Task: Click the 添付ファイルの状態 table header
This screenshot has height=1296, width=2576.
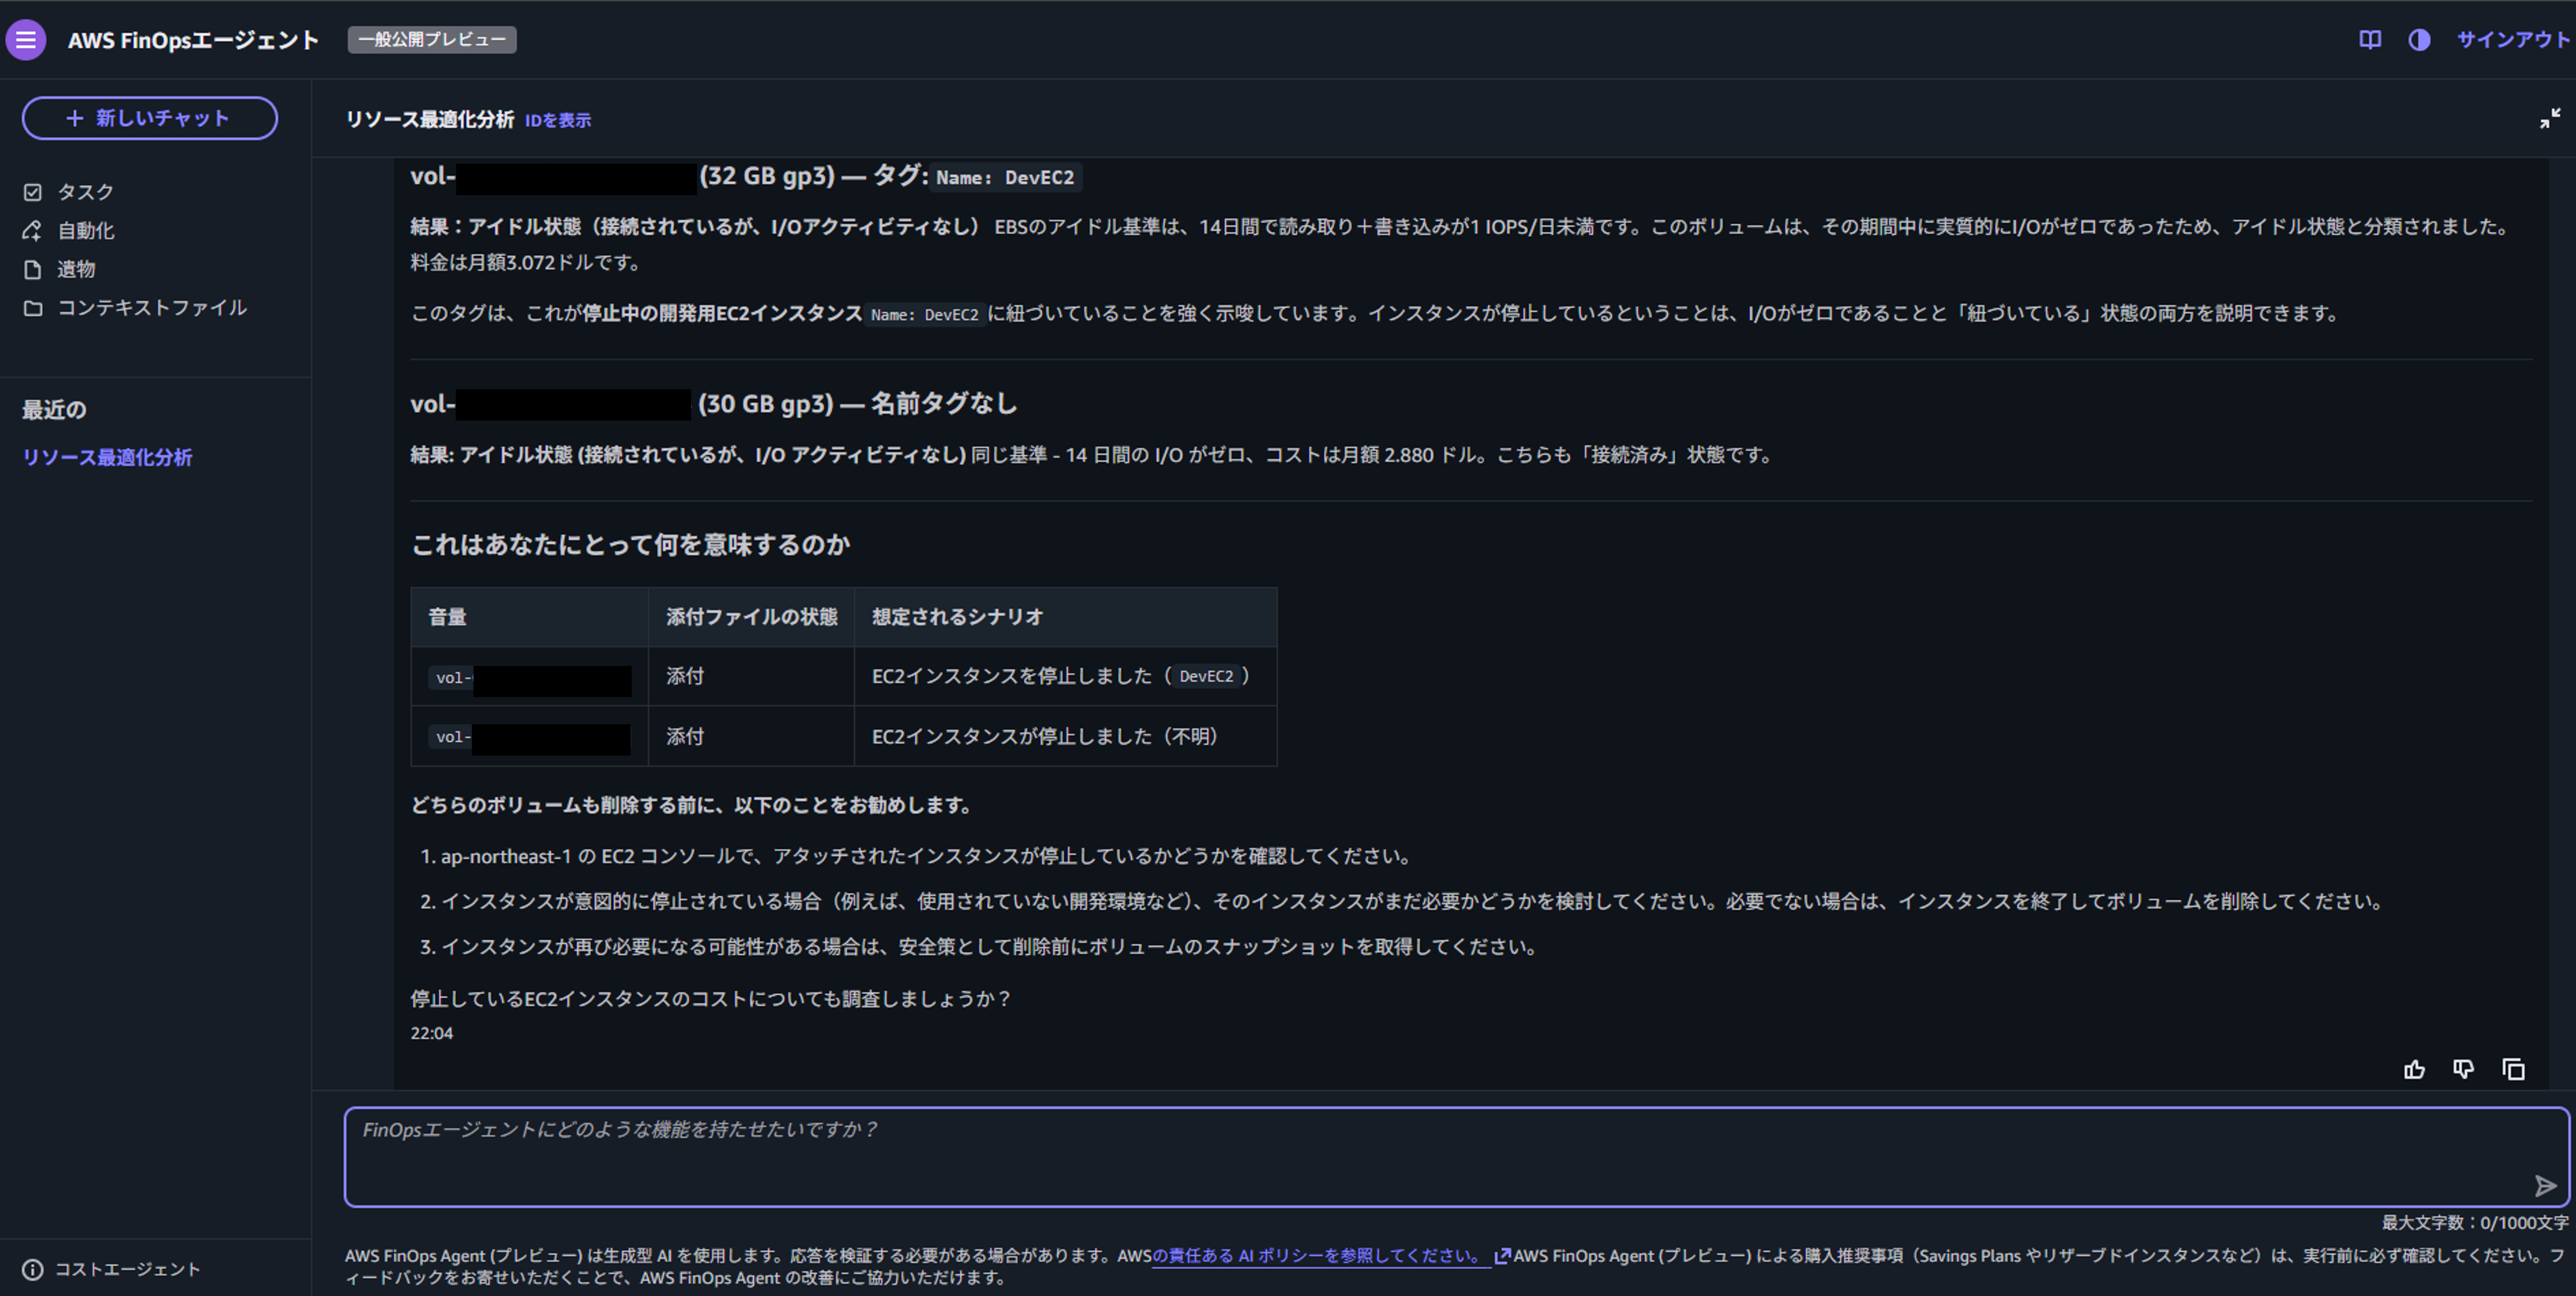Action: (x=752, y=617)
